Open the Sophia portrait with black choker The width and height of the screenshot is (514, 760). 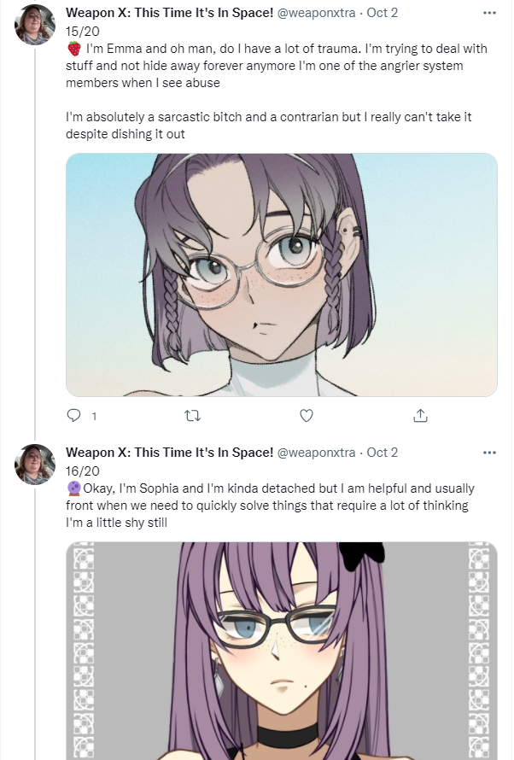(282, 651)
